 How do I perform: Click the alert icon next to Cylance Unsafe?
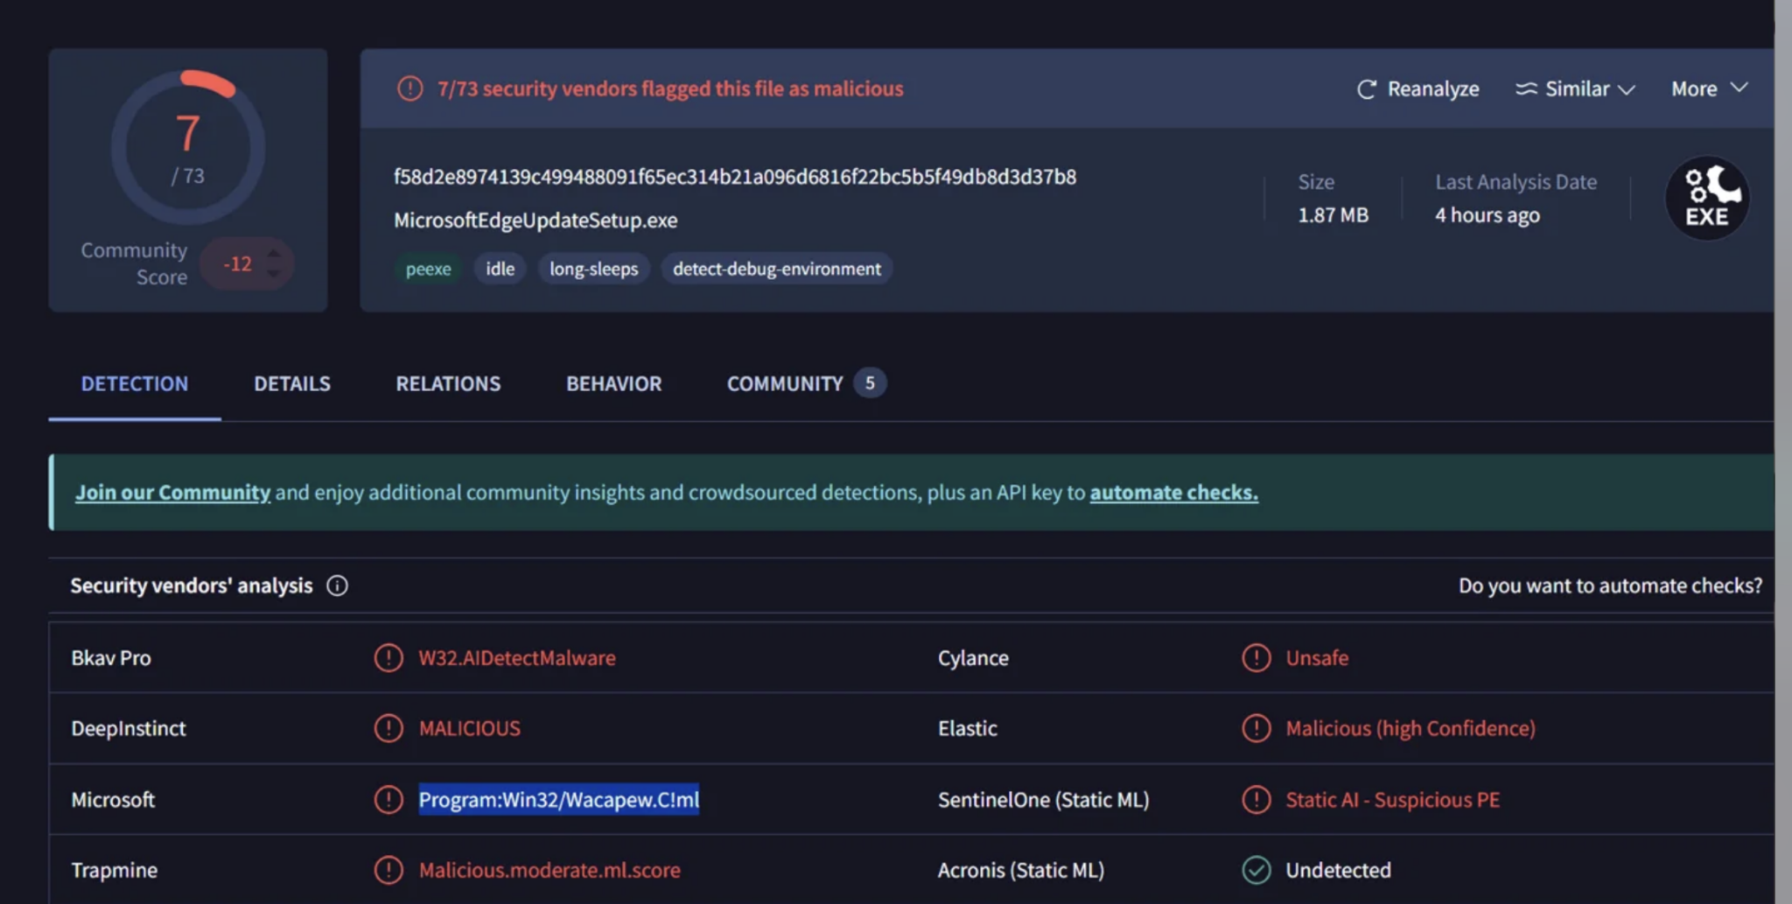(1256, 657)
